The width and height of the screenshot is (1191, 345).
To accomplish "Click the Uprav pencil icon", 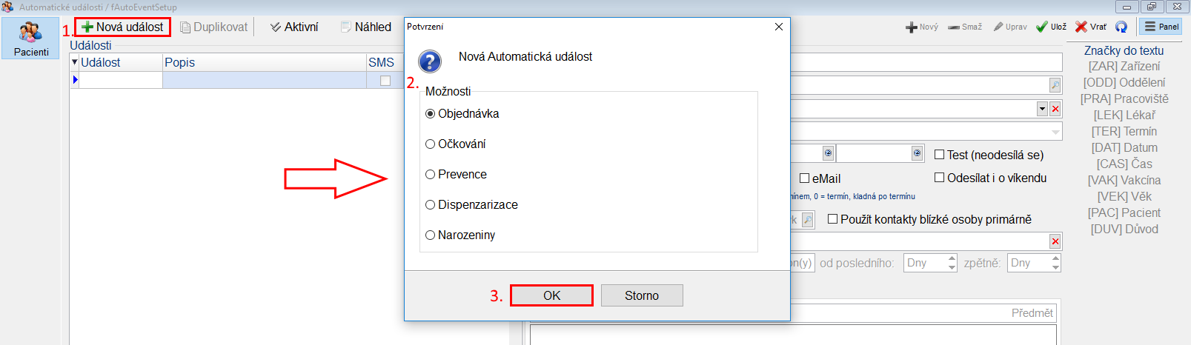I will (x=998, y=27).
